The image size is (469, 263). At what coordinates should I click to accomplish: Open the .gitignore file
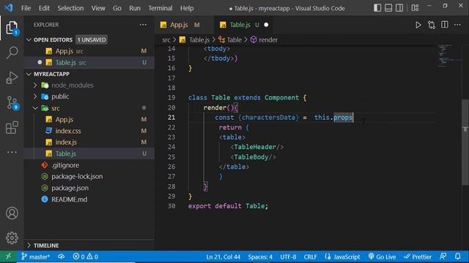coord(89,165)
